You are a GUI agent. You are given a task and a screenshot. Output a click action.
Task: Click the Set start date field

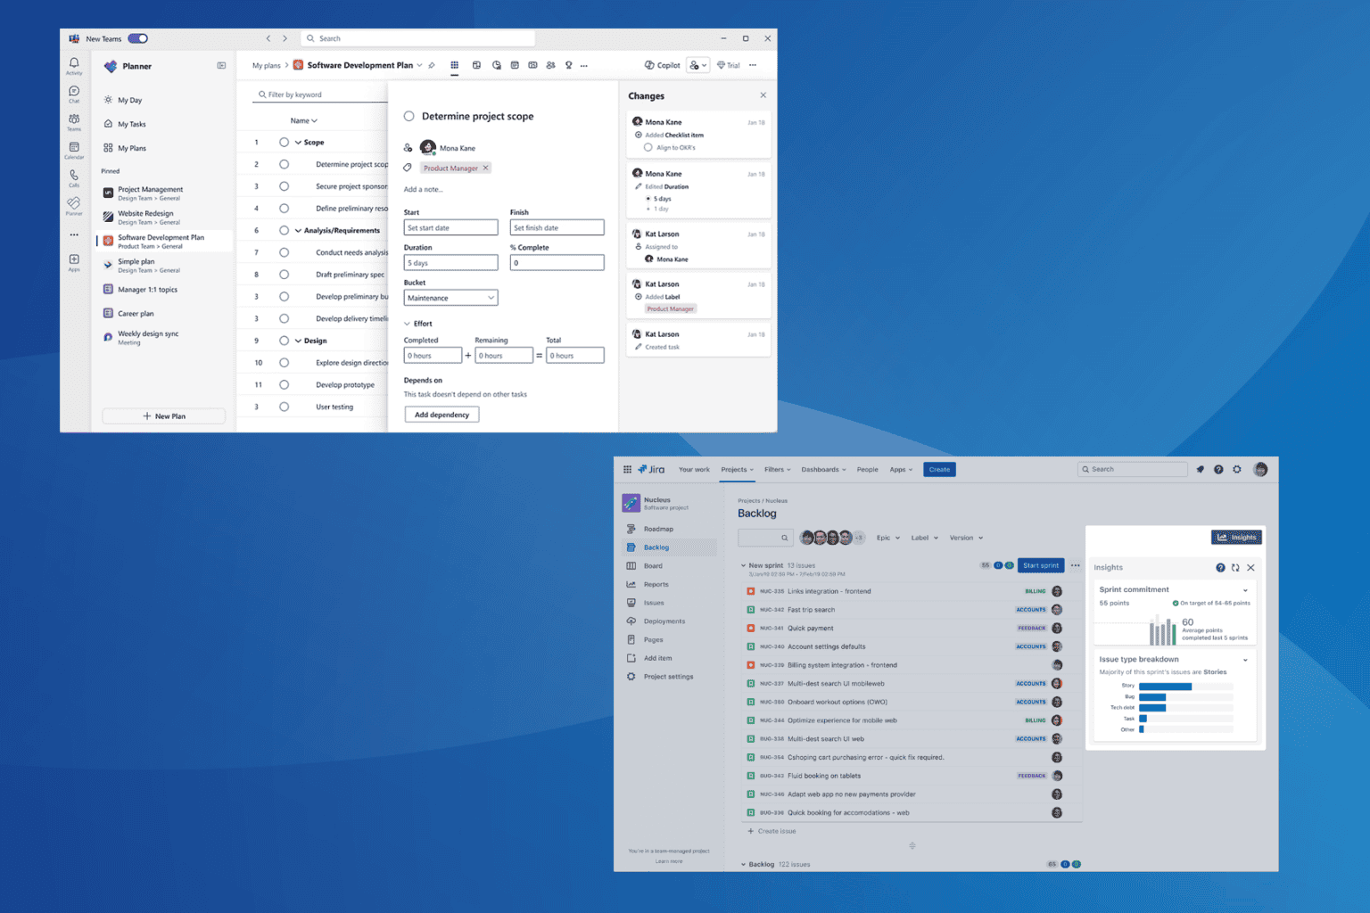tap(450, 227)
